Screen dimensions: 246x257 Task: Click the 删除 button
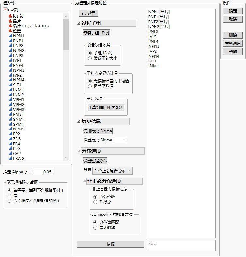233,35
